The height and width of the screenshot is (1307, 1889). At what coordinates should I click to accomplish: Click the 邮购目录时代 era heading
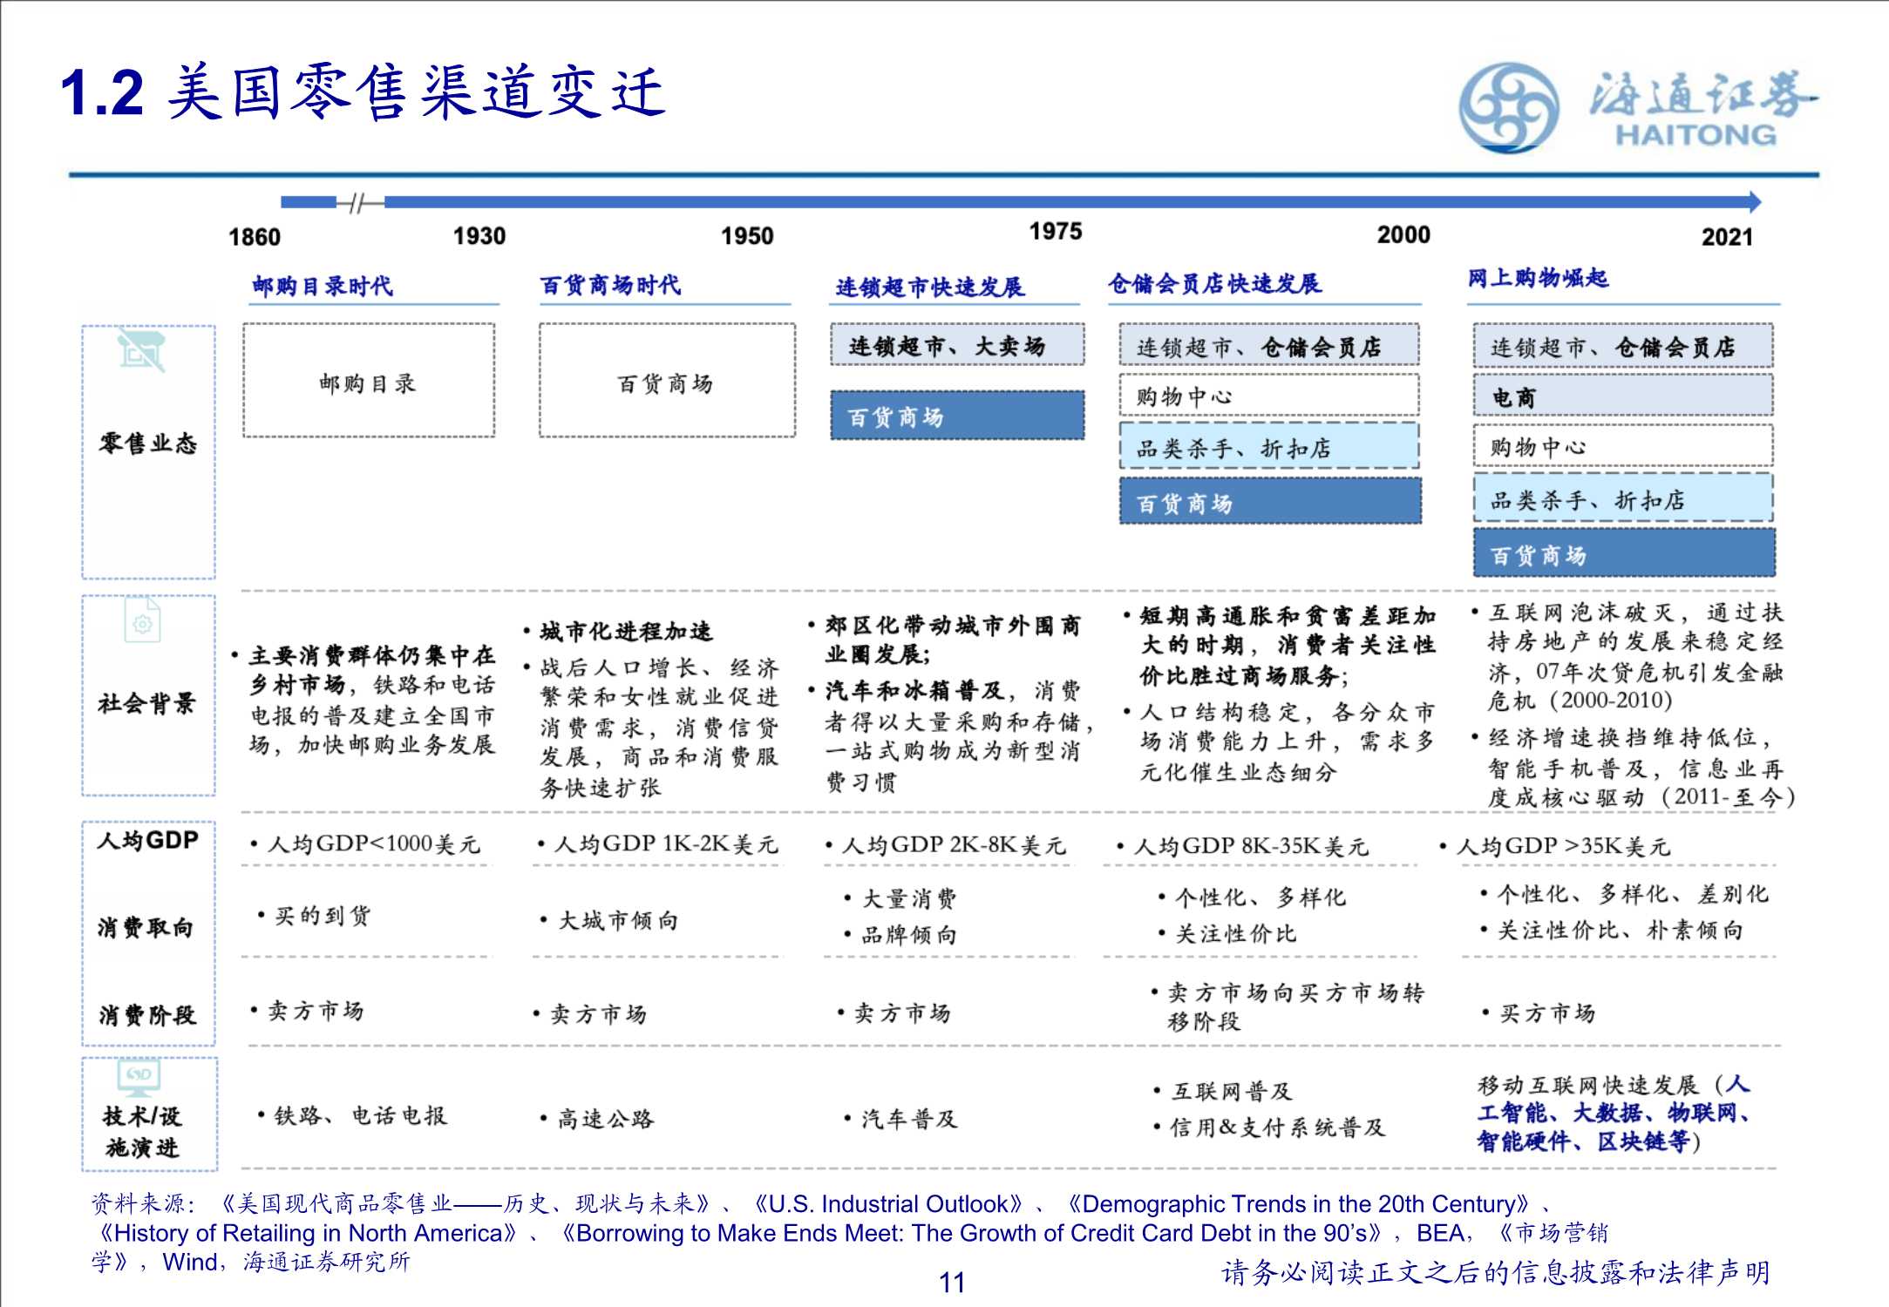tap(323, 286)
